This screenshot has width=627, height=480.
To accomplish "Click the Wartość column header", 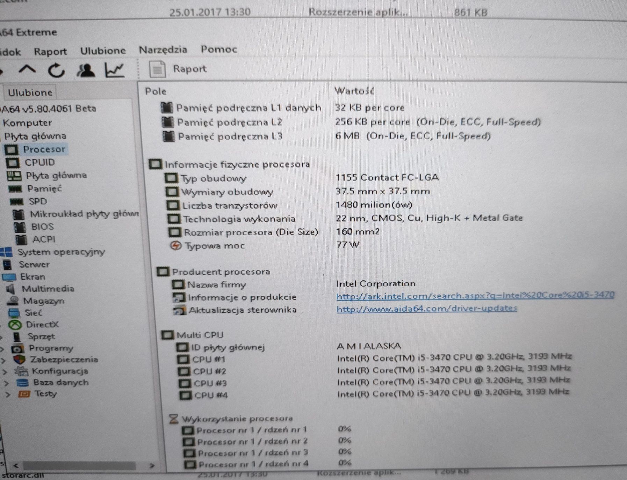I will click(x=354, y=91).
